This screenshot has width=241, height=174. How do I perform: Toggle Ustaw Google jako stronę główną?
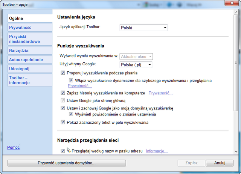coord(63,100)
